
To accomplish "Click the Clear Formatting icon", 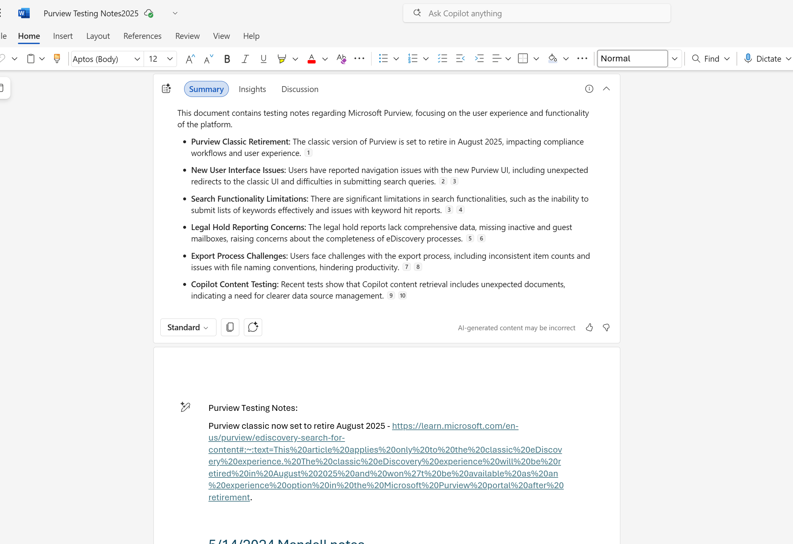I will click(x=341, y=59).
